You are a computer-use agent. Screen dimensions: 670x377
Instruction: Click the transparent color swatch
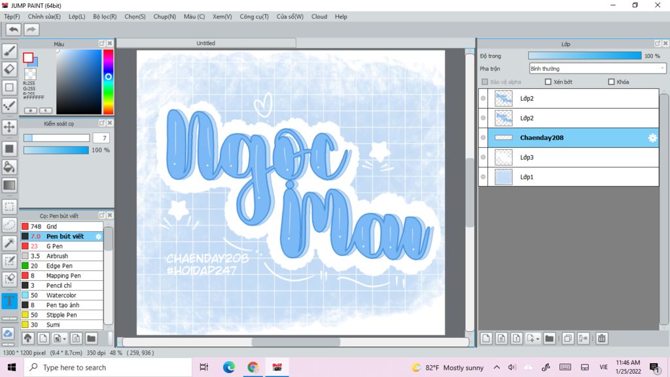30,75
